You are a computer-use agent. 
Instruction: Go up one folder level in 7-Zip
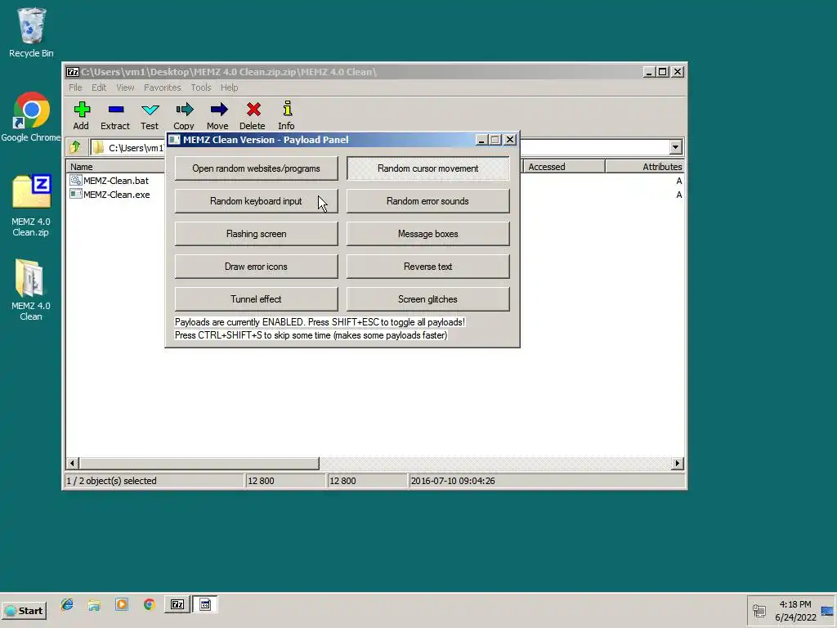[x=75, y=147]
